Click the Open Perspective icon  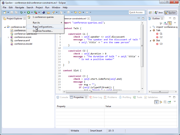coord(150,12)
